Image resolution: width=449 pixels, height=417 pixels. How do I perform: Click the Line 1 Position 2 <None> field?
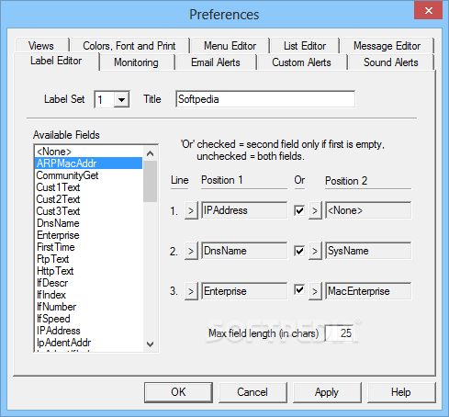click(x=368, y=210)
